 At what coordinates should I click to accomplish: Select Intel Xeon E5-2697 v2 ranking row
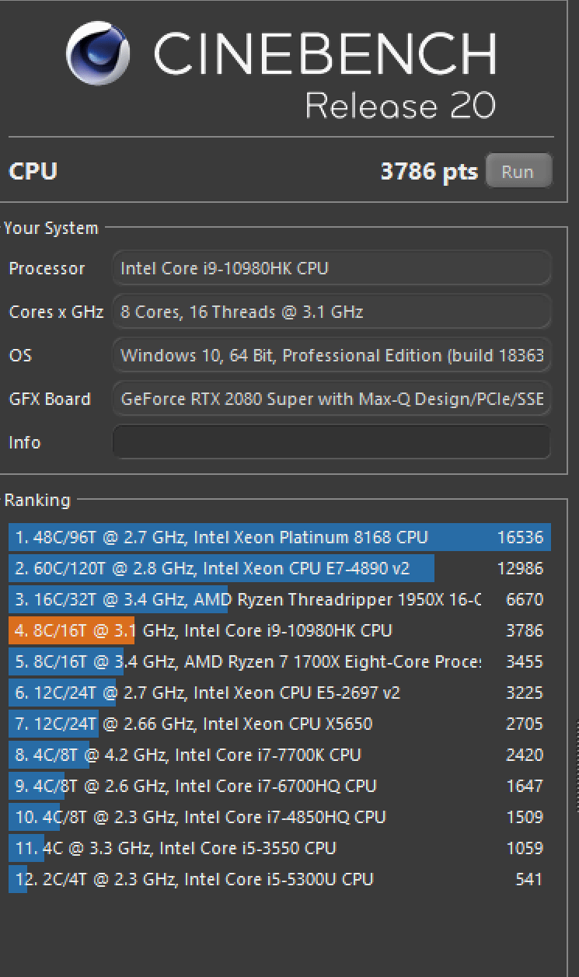(x=278, y=693)
